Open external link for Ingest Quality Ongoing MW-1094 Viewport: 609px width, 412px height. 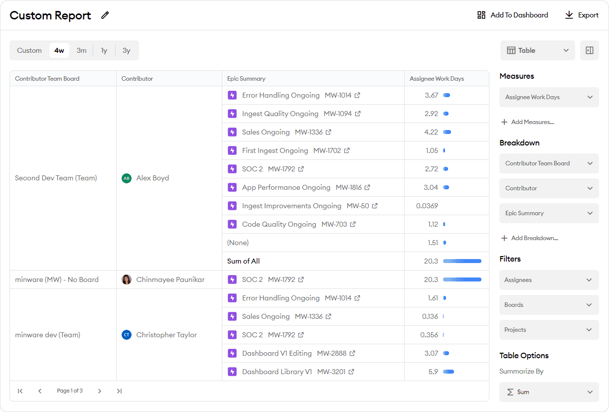[358, 114]
